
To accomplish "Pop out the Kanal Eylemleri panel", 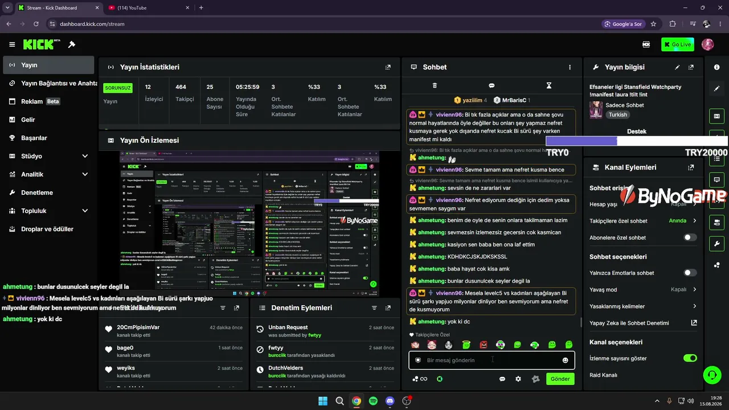I will point(691,167).
